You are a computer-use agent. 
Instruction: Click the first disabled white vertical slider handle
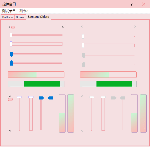[92, 97]
